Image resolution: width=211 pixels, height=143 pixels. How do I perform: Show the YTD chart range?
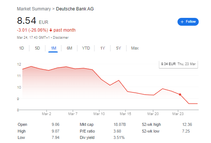(86, 48)
